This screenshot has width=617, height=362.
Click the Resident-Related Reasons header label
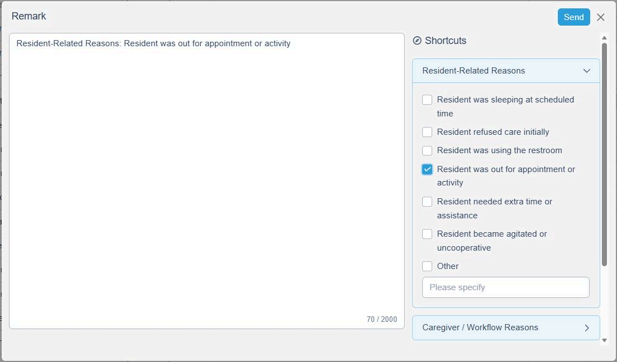click(473, 71)
